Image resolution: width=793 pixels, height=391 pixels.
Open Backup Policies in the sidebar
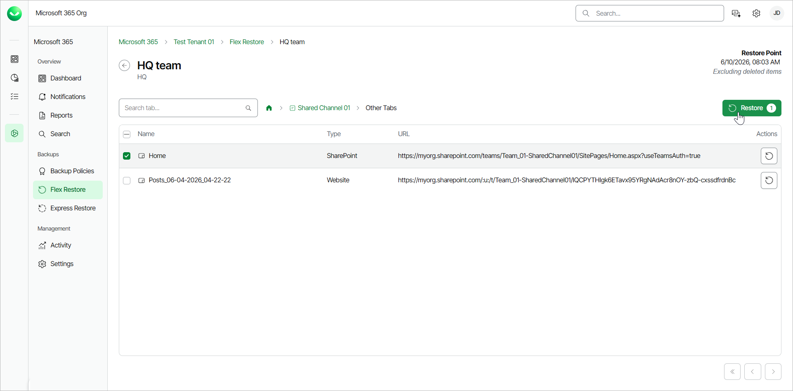68,171
